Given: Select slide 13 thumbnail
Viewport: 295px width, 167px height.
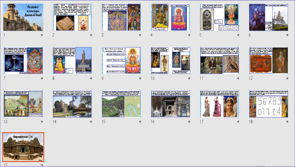Looking at the screenshot, I should click(x=23, y=104).
